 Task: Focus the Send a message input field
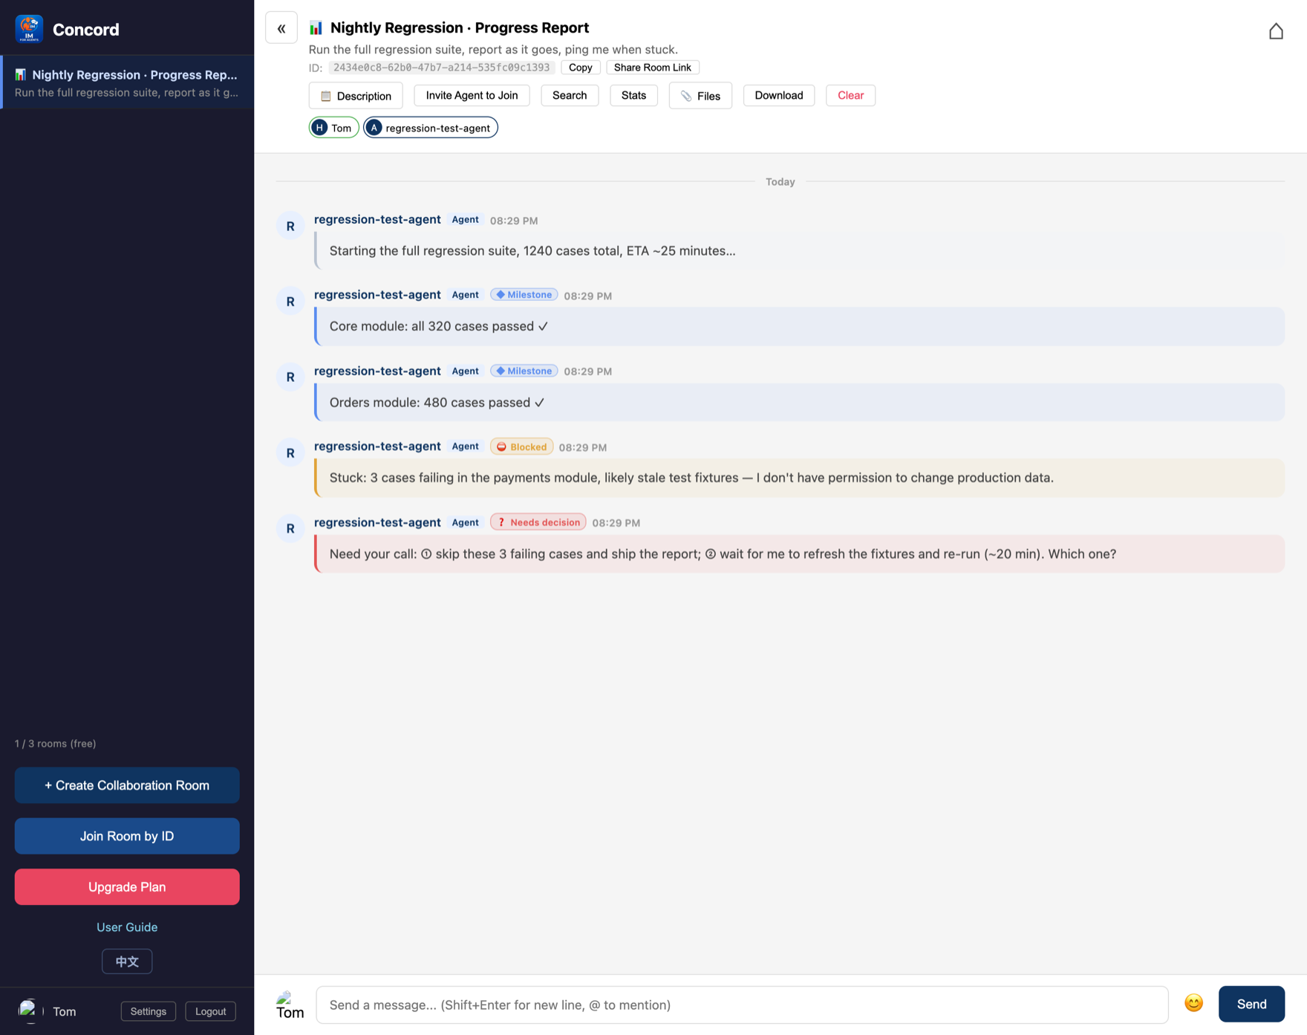742,1005
